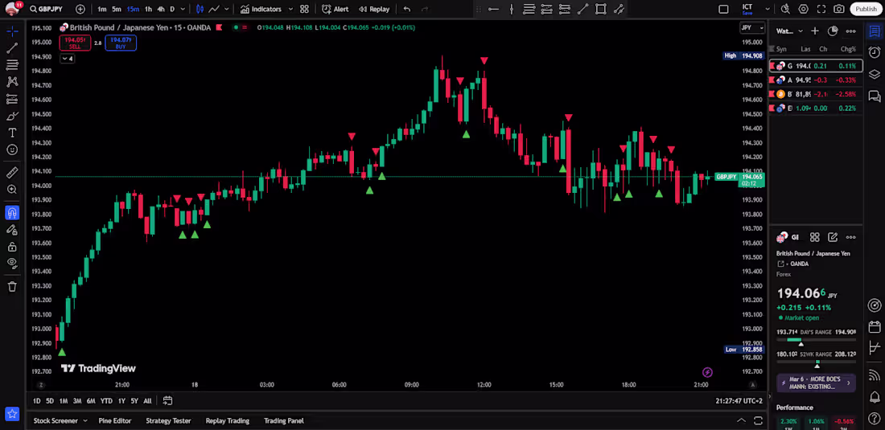Open the quick search icon

(x=785, y=9)
